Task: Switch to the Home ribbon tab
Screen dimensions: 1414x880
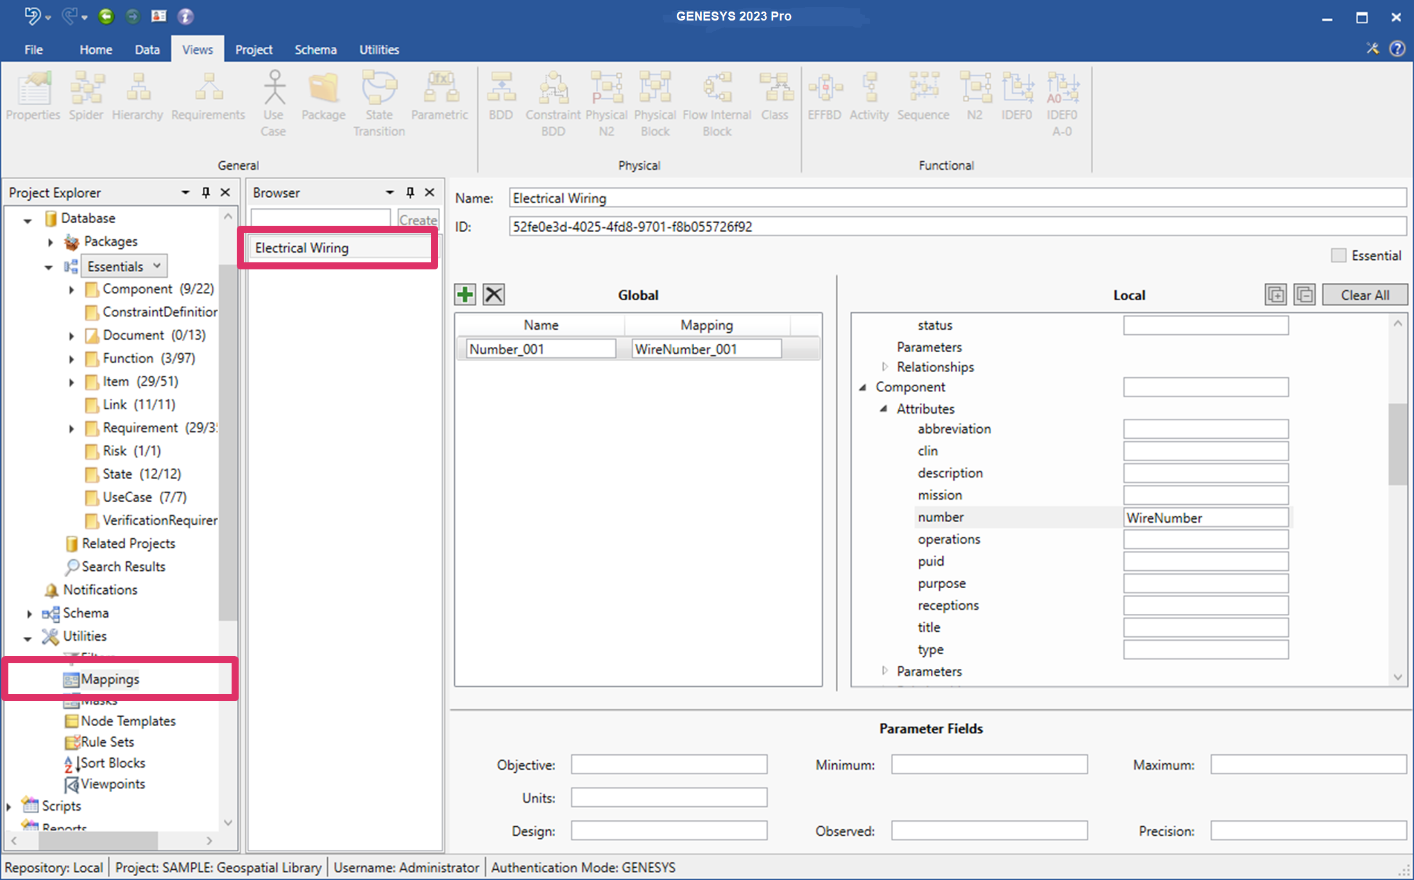Action: 96,49
